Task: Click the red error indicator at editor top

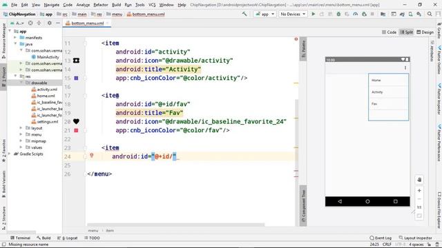Action: (296, 39)
